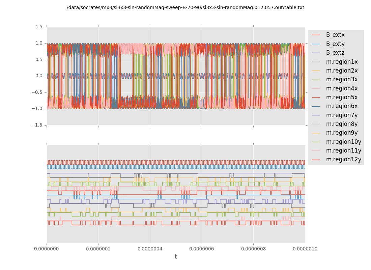Click the m.region10y green line sample
Image resolution: width=371 pixels, height=270 pixels.
pos(316,142)
